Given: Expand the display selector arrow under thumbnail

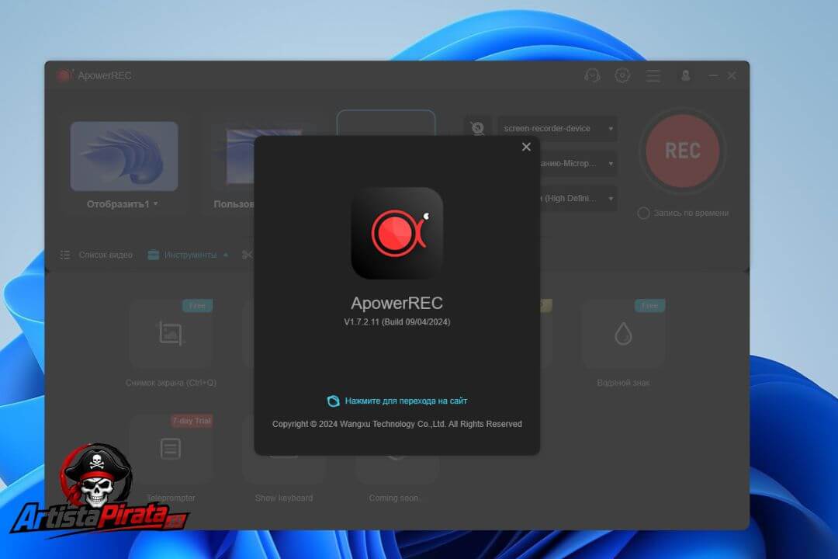Looking at the screenshot, I should 155,204.
